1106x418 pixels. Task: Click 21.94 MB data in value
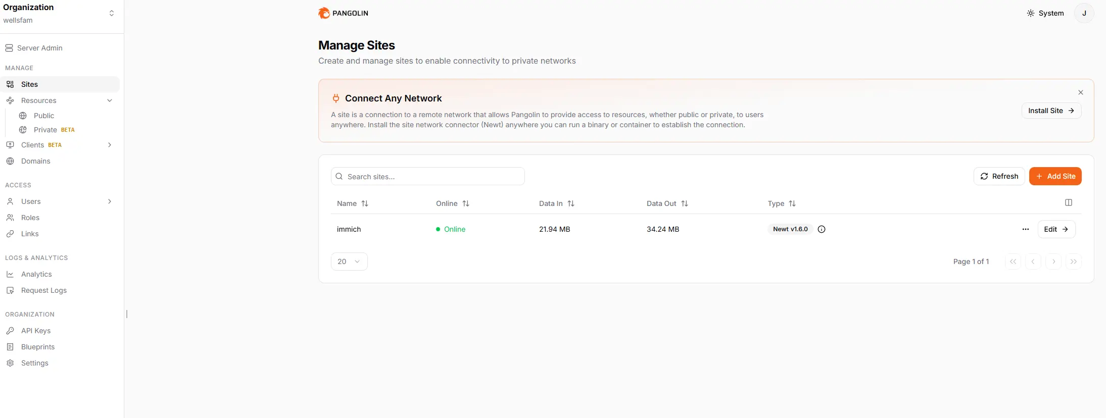pos(555,229)
